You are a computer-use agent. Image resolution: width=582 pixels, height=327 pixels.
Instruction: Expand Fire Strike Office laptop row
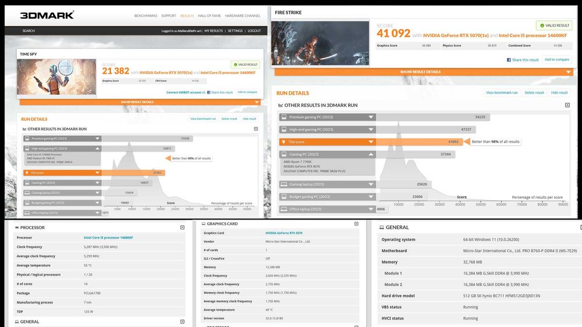tap(370, 209)
